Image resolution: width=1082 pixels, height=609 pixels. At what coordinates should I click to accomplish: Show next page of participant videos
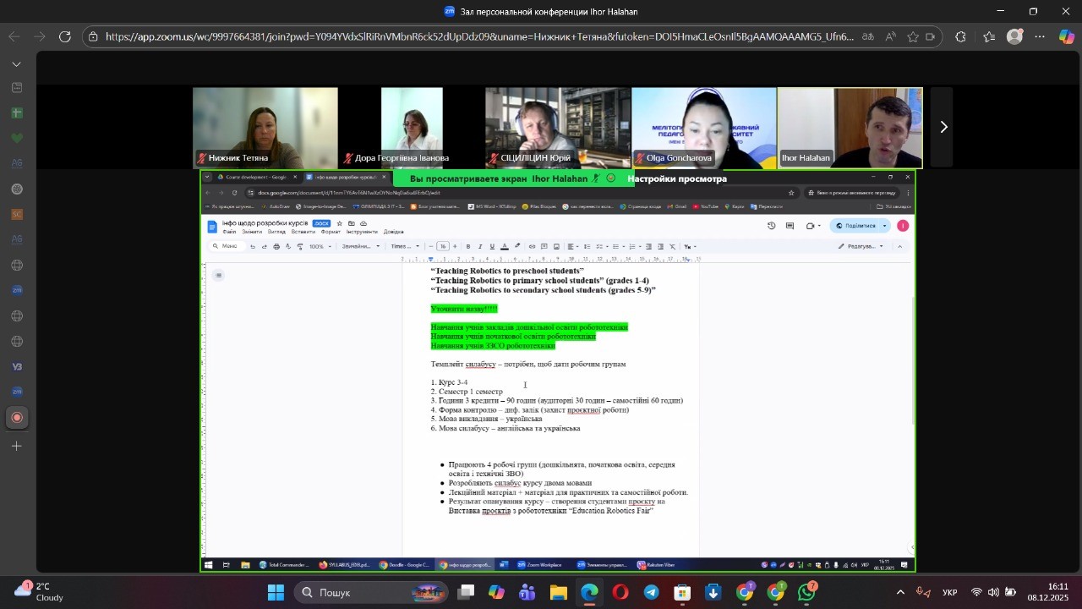click(x=943, y=127)
